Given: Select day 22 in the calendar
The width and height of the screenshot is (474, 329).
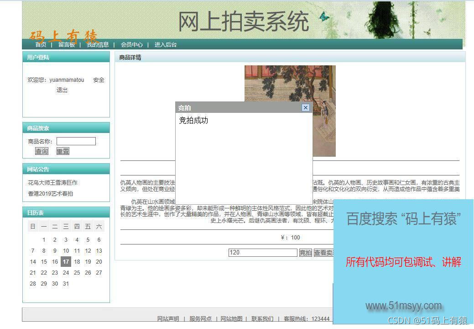Looking at the screenshot, I should point(44,273).
